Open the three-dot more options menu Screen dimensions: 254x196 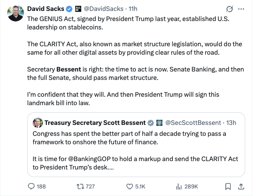pyautogui.click(x=241, y=9)
